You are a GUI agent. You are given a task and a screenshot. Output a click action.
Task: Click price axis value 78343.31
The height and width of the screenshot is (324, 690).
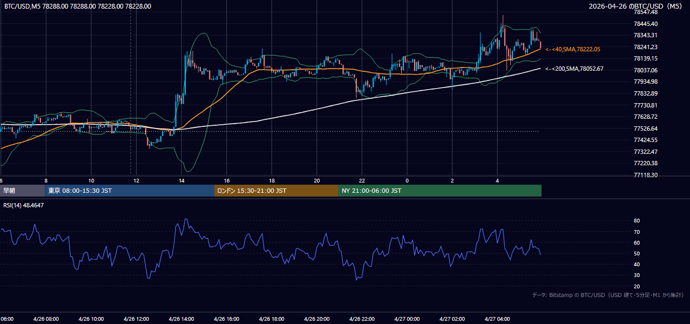645,35
